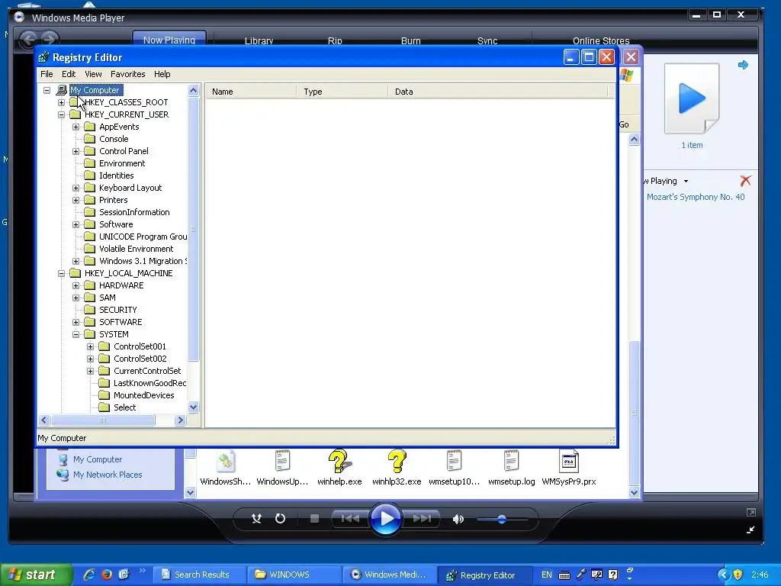The image size is (781, 586).
Task: Select the HKEY_CLASSES_ROOT folder icon
Action: pos(76,102)
